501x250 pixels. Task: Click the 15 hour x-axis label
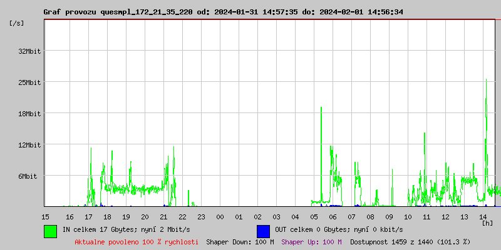tap(45, 217)
